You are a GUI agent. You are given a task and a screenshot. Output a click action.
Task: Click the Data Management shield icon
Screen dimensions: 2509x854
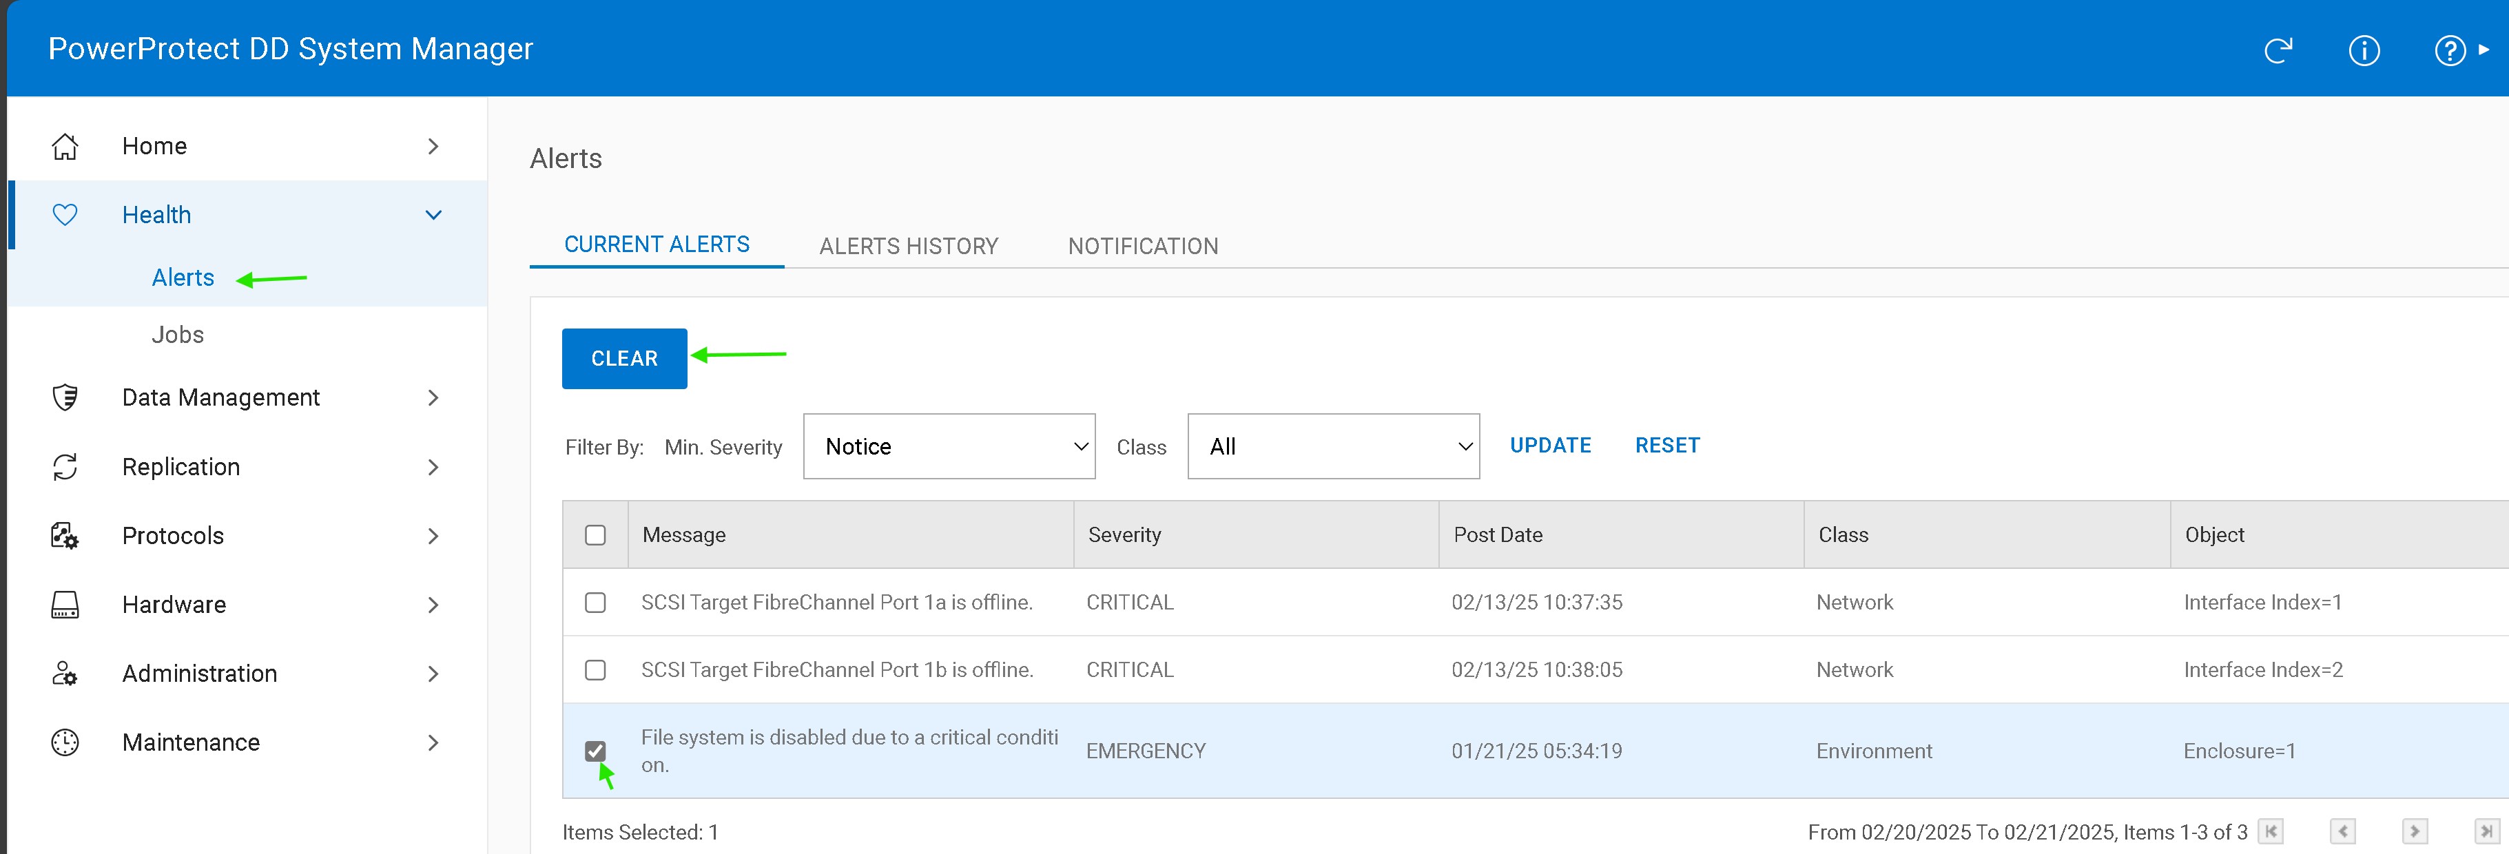coord(64,397)
